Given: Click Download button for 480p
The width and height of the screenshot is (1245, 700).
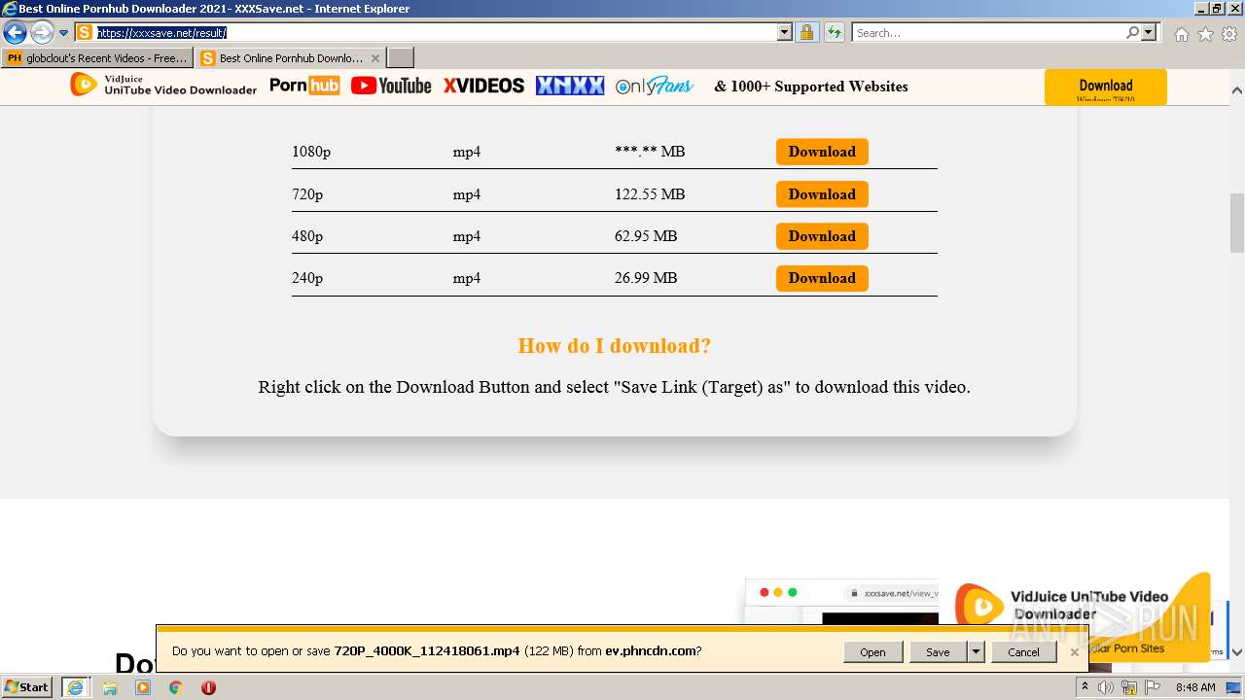Looking at the screenshot, I should click(x=822, y=236).
